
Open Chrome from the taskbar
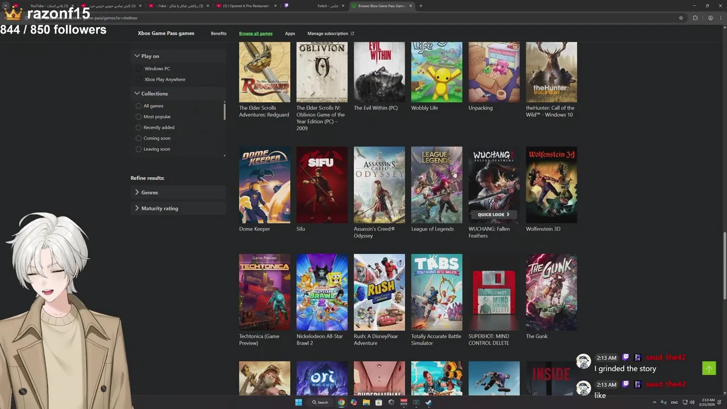click(341, 402)
